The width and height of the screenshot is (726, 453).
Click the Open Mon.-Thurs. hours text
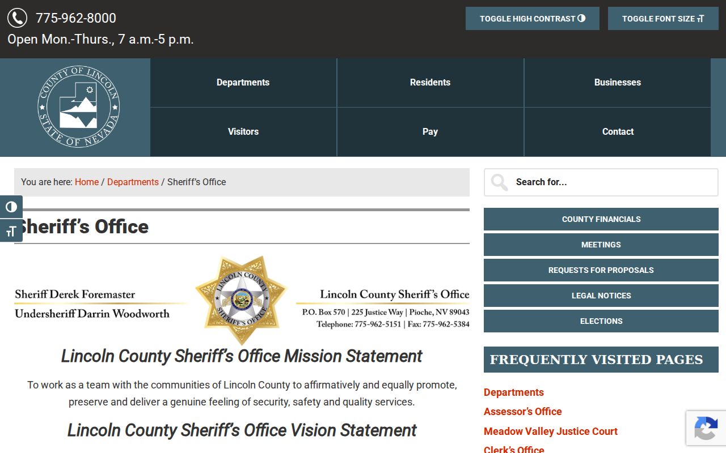point(100,40)
